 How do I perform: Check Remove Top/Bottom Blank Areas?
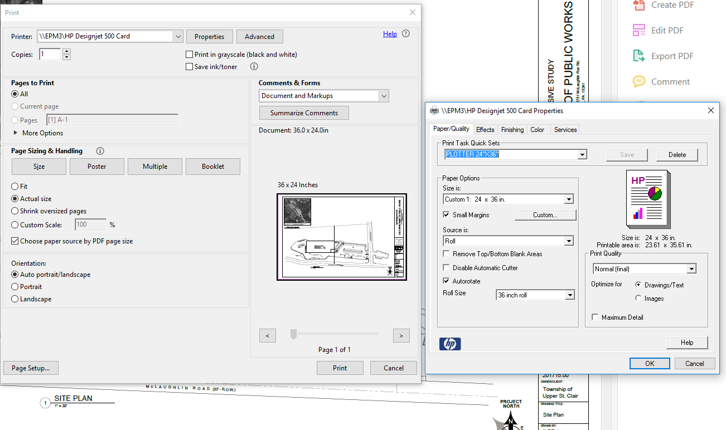(x=446, y=253)
